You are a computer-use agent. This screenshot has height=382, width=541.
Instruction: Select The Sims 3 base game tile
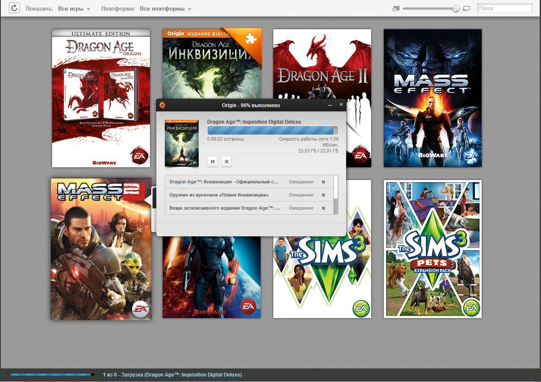tap(322, 277)
